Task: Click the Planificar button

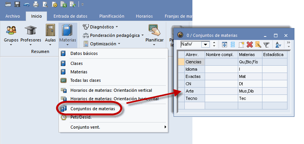Action: pos(155,35)
